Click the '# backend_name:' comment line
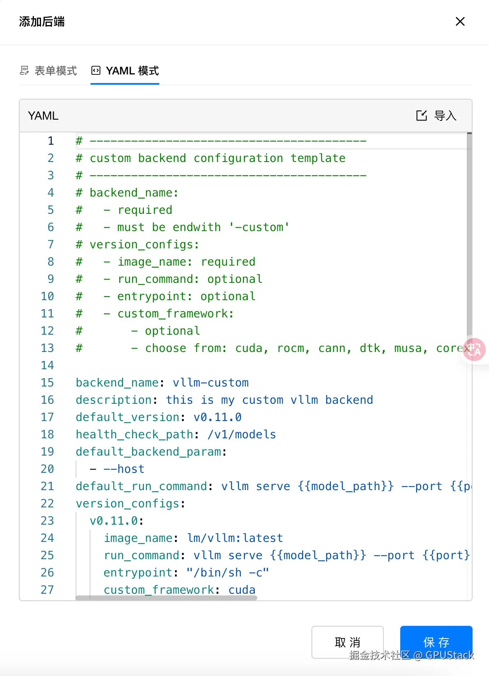This screenshot has height=676, width=489. (127, 192)
